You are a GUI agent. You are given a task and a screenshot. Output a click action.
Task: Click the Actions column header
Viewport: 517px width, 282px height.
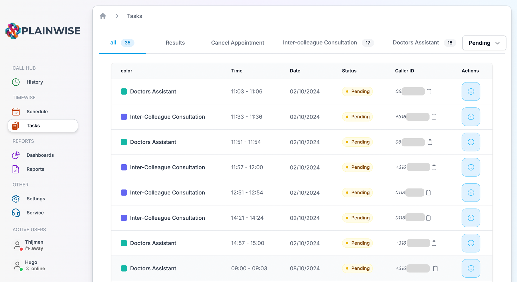pos(470,71)
